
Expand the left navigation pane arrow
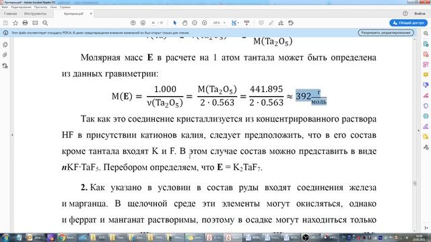12,135
